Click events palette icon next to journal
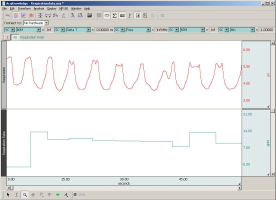This screenshot has width=276, height=200. pos(145,15)
